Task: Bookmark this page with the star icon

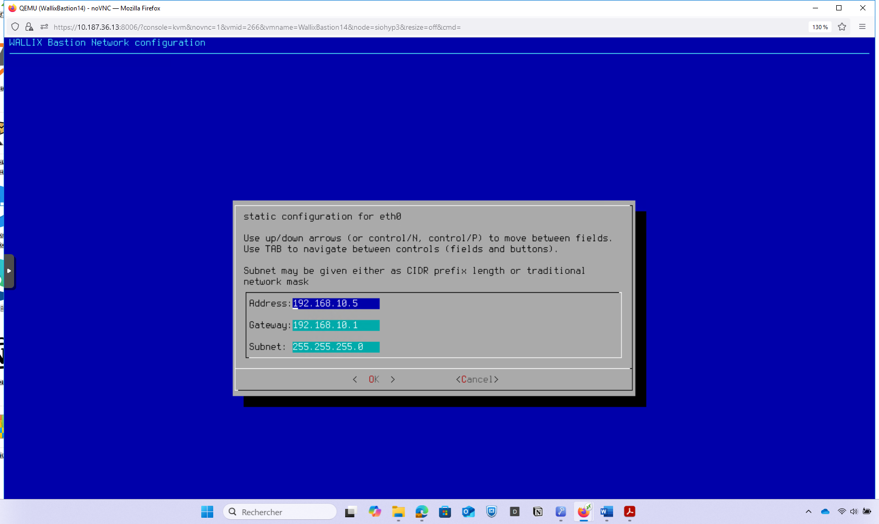Action: point(842,27)
